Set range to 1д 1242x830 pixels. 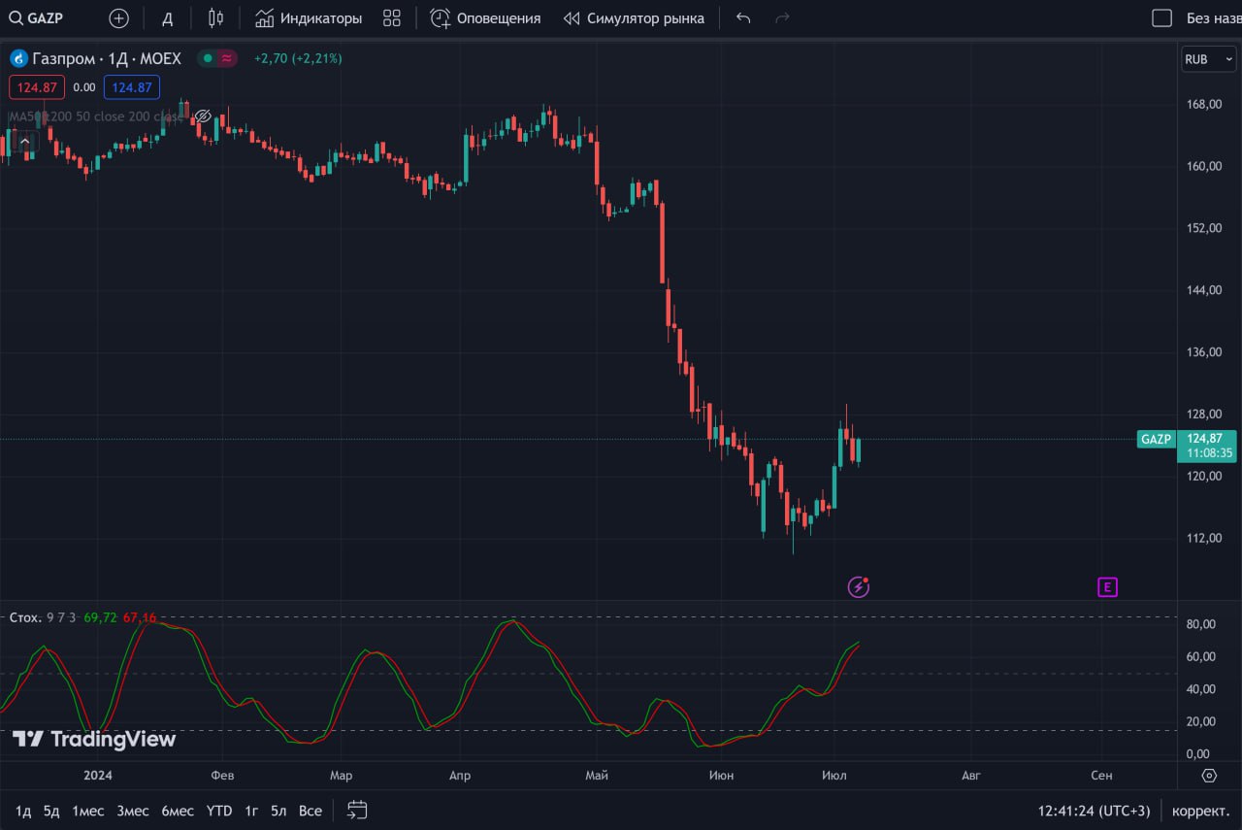click(x=23, y=811)
